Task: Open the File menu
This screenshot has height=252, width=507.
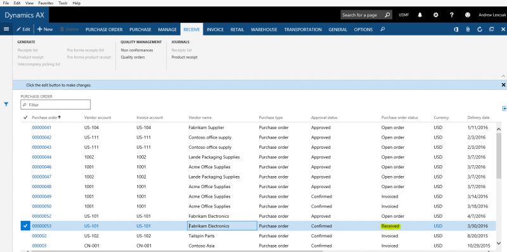Action: coord(6,3)
